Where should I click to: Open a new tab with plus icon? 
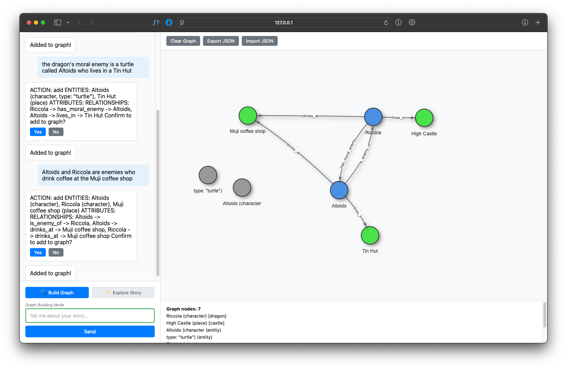(x=538, y=23)
